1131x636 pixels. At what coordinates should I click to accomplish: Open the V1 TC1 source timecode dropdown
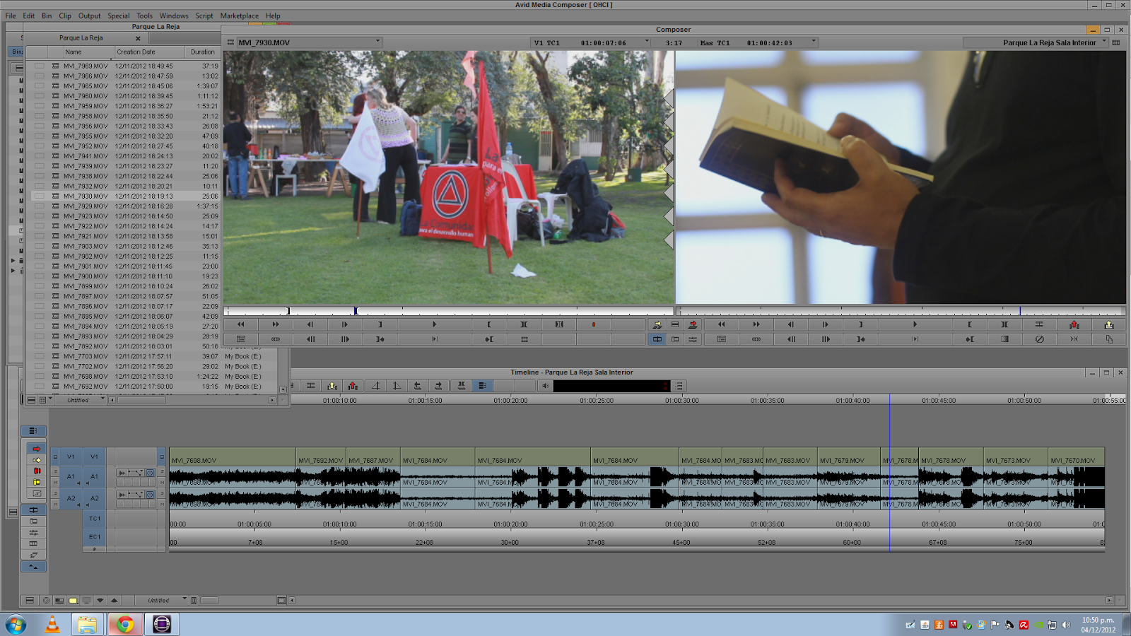[590, 42]
